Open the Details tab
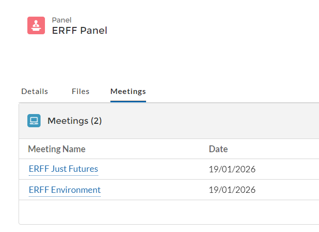 (35, 92)
